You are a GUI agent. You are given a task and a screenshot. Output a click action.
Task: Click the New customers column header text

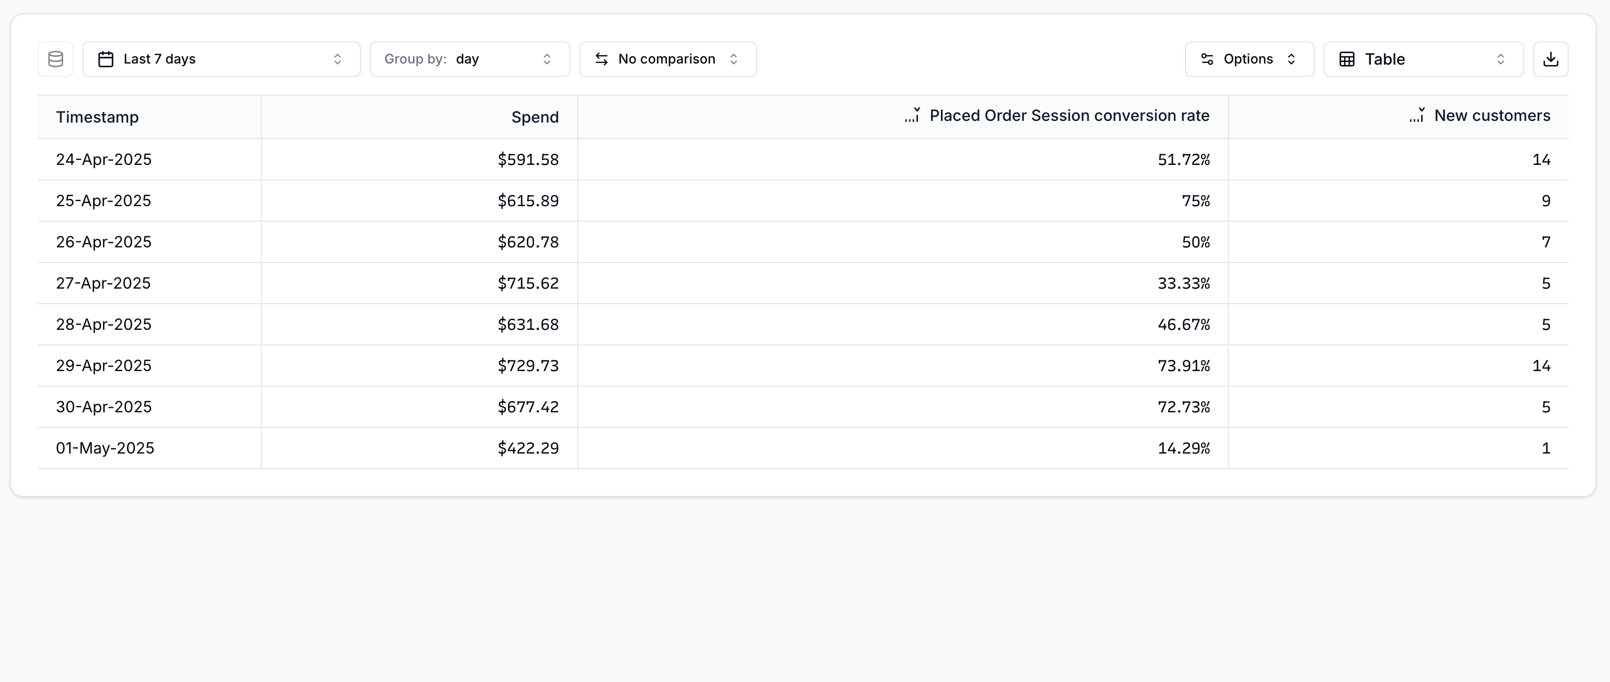tap(1492, 116)
